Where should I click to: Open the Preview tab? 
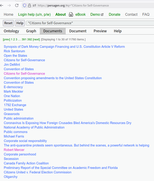[100, 31]
